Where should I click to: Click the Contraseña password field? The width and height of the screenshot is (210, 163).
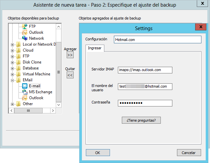pos(145,103)
